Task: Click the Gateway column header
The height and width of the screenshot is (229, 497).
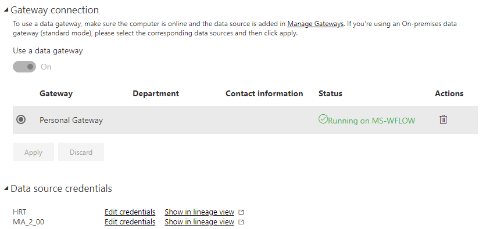Action: (x=56, y=93)
